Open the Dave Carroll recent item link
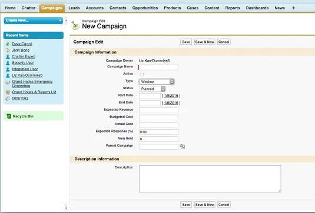 pos(22,44)
